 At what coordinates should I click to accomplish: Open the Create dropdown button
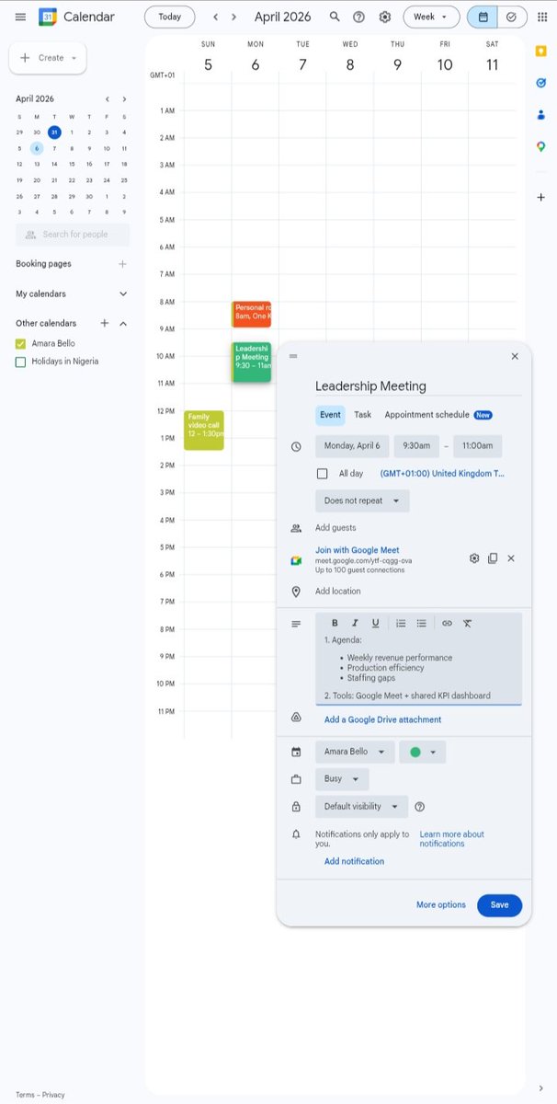tap(48, 58)
